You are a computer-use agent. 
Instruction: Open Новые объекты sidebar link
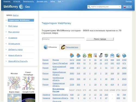click(15, 55)
